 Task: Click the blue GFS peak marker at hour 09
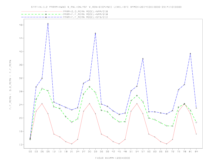(48, 24)
